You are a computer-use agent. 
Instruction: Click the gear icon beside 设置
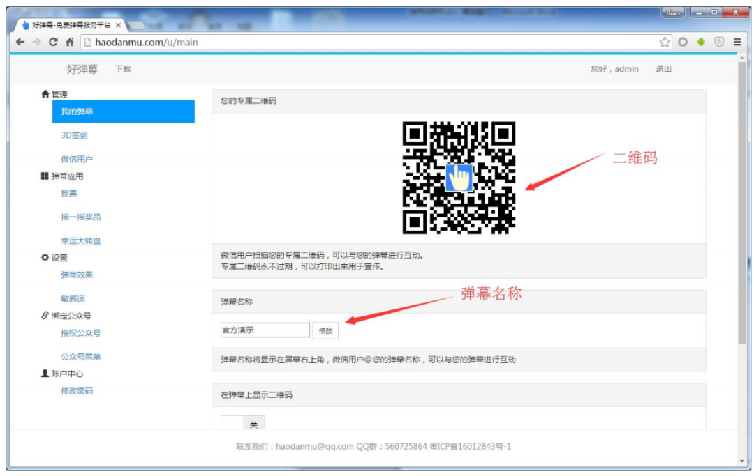coord(45,258)
